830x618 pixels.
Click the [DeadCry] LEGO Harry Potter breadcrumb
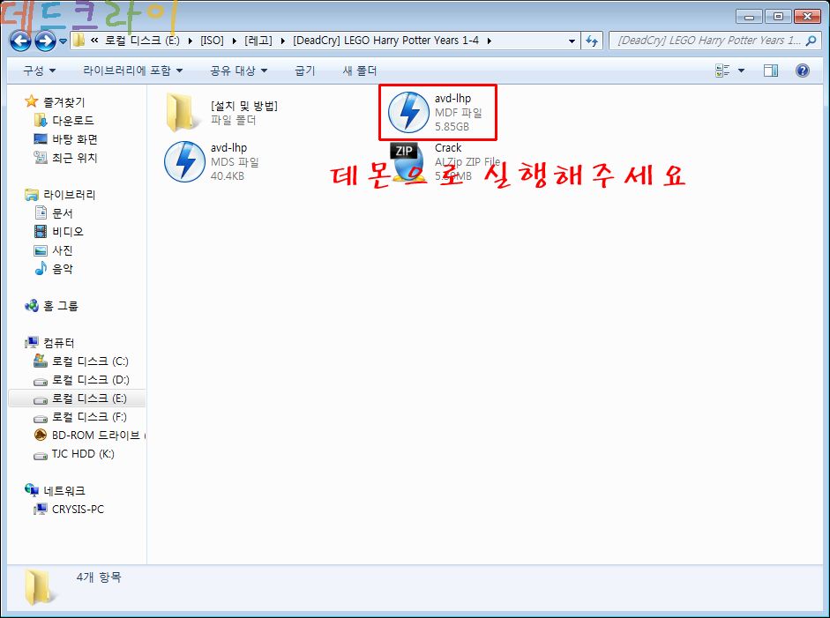coord(385,41)
